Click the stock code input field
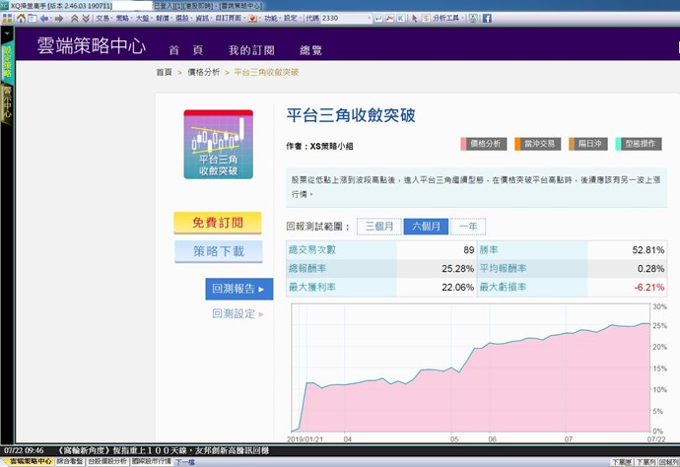Screen dimensions: 680x467 345,18
